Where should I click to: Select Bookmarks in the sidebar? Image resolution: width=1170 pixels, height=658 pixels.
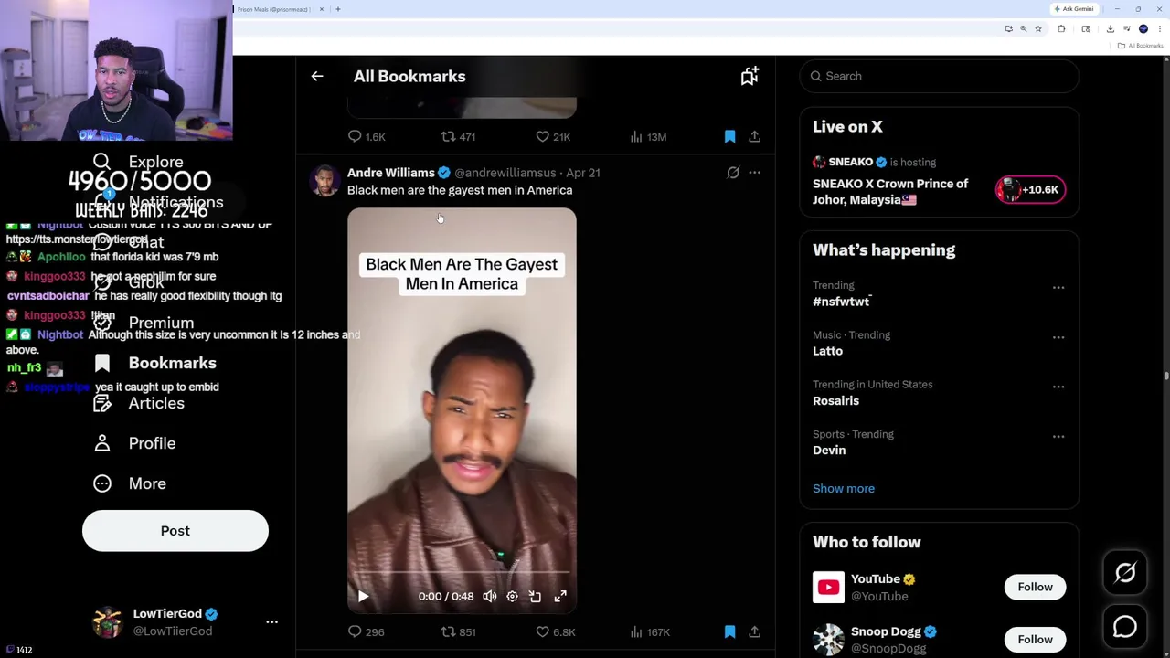[x=154, y=363]
